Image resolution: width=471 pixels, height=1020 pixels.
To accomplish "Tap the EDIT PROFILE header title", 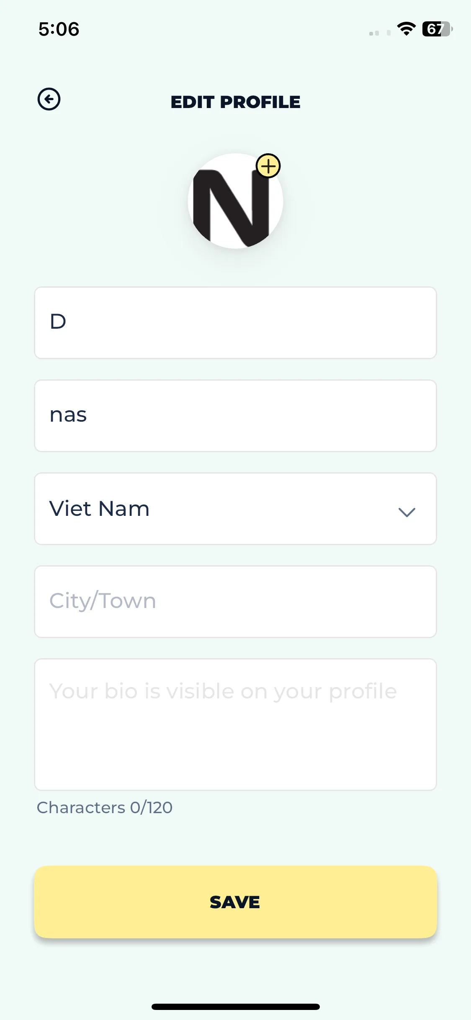I will pyautogui.click(x=235, y=102).
